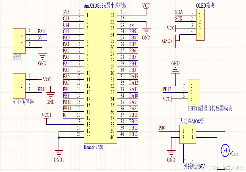Click the PB15 net label
The width and height of the screenshot is (246, 172).
134,115
